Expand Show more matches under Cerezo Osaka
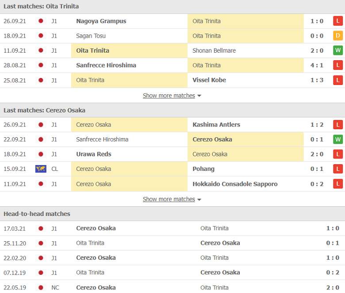 [x=169, y=200]
